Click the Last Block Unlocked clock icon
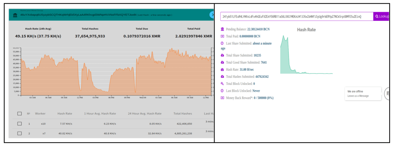 222,91
